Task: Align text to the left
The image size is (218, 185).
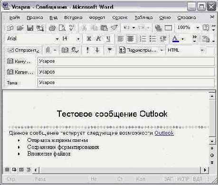Action: pos(121,39)
